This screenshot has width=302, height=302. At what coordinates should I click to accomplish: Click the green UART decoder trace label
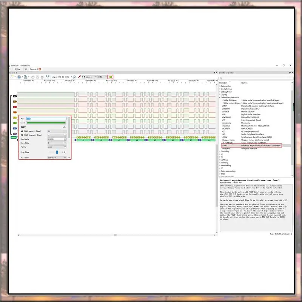(14, 137)
